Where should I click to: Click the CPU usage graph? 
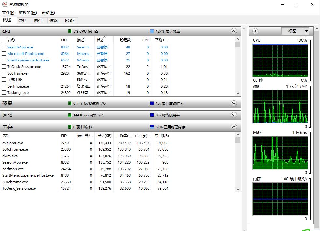point(280,61)
